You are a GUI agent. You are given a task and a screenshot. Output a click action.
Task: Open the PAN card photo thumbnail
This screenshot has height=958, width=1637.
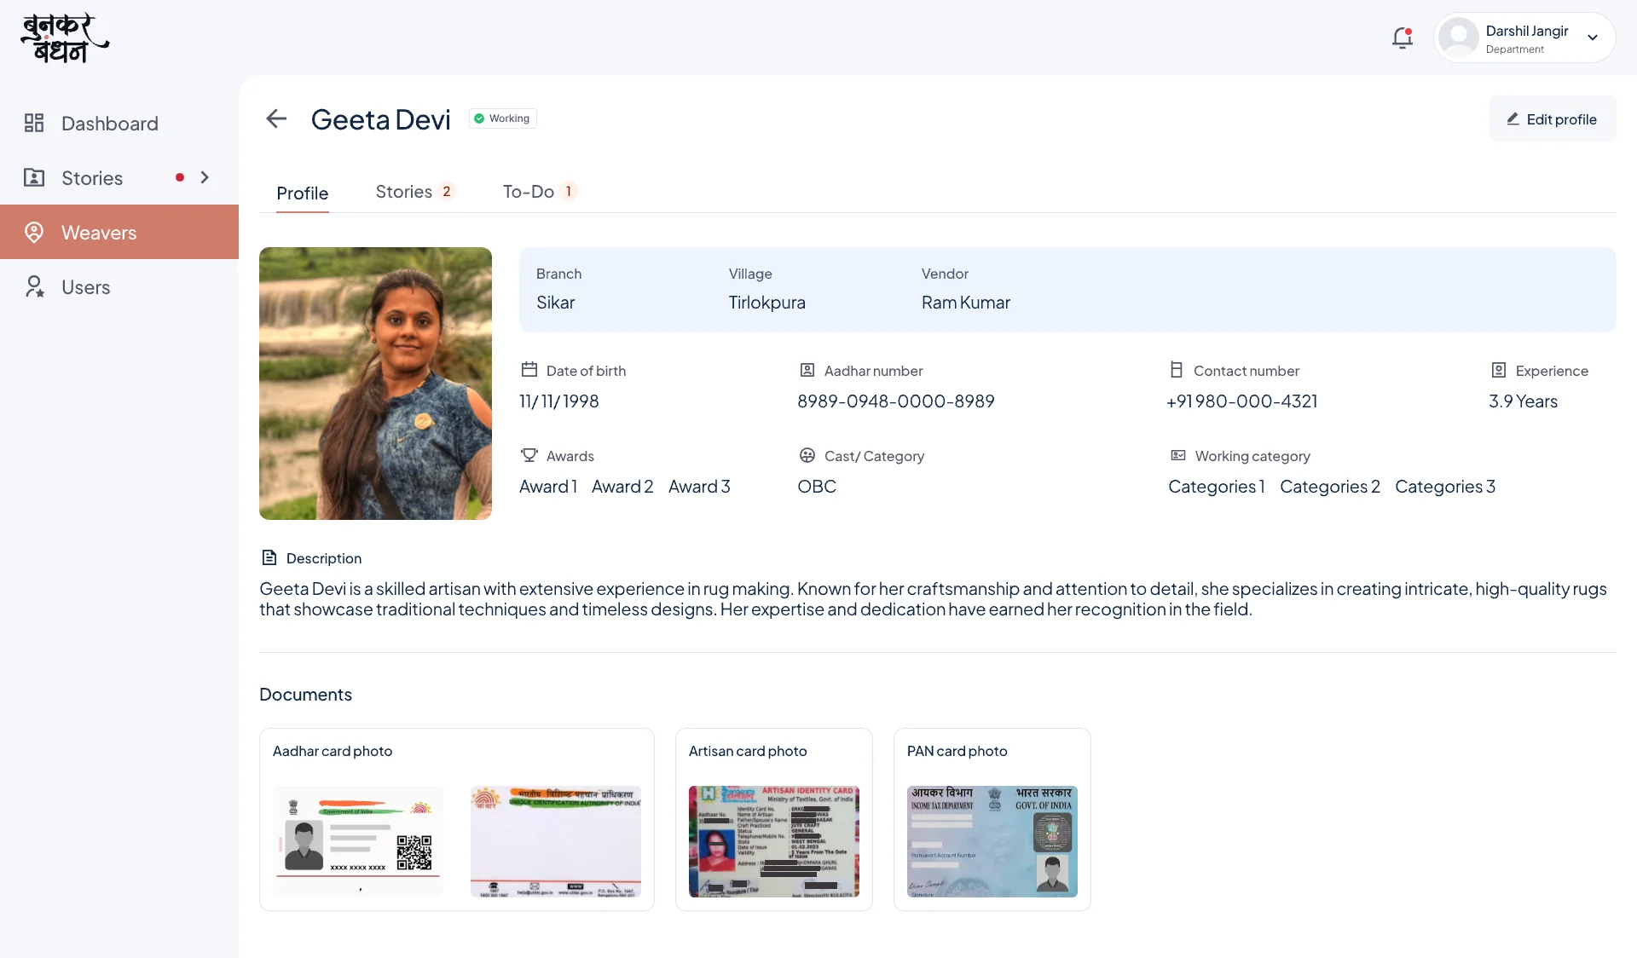click(992, 841)
